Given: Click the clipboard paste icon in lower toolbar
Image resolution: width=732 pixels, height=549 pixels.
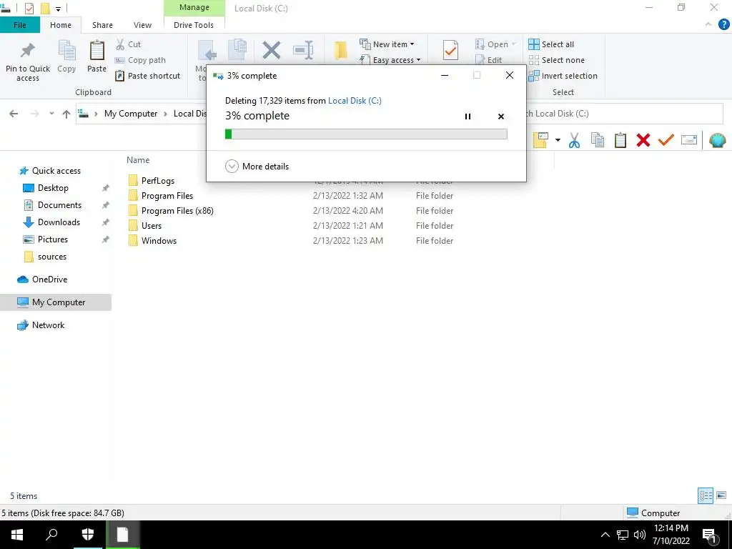Looking at the screenshot, I should pyautogui.click(x=620, y=140).
